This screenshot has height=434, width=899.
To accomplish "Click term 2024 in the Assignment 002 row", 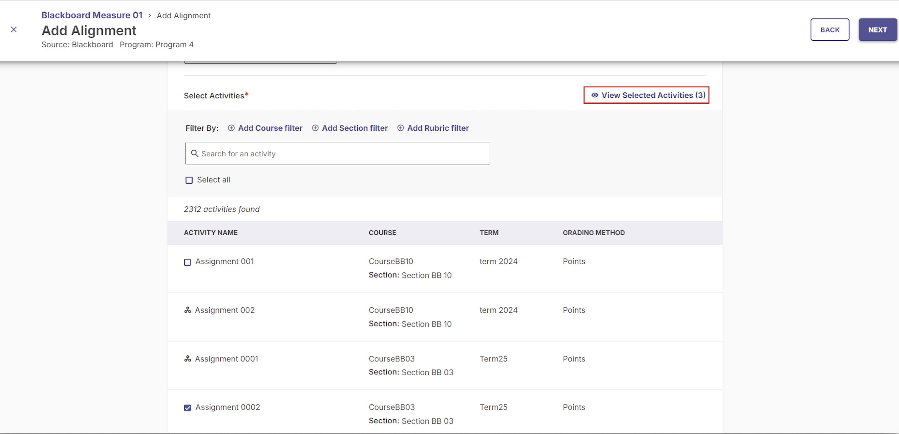I will coord(498,310).
